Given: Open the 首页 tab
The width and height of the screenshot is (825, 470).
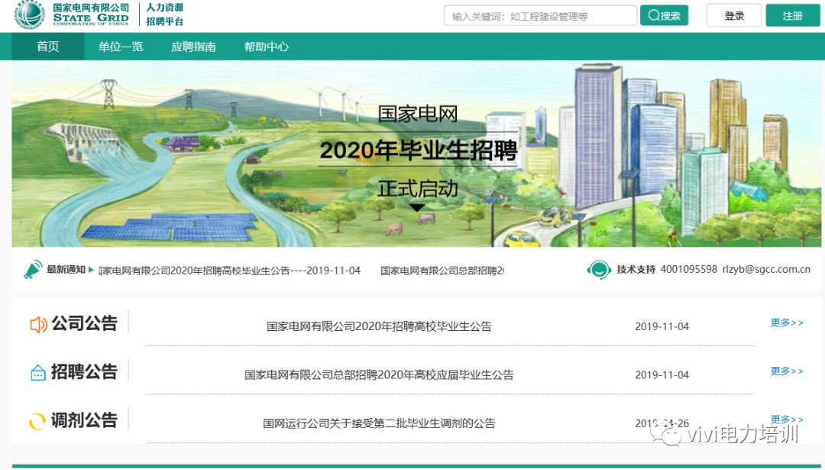Looking at the screenshot, I should [48, 47].
